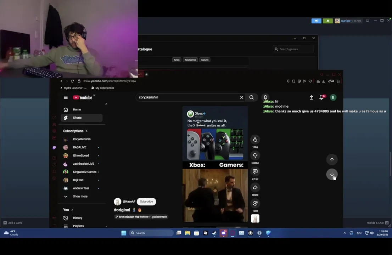Select the Kyren tag in Hydra catalogue
Screen dimensions: 392x255
[177, 60]
